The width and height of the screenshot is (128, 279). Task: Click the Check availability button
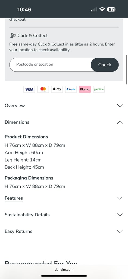[x=105, y=65]
